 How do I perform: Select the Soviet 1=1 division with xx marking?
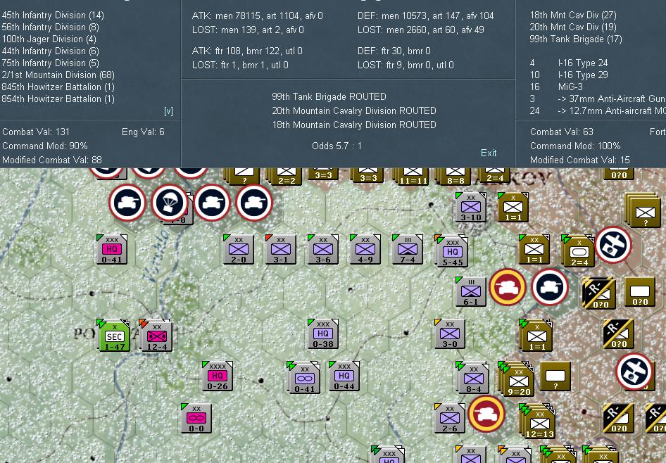(534, 249)
